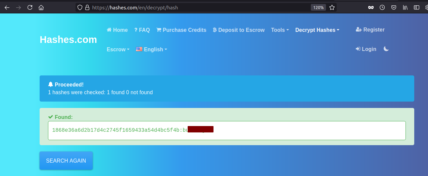Click the shield tracking protection icon

click(80, 7)
